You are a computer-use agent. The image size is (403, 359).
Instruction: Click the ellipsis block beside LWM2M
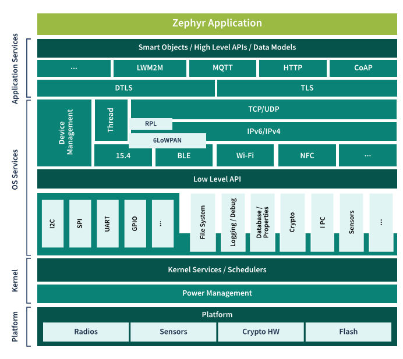point(74,68)
